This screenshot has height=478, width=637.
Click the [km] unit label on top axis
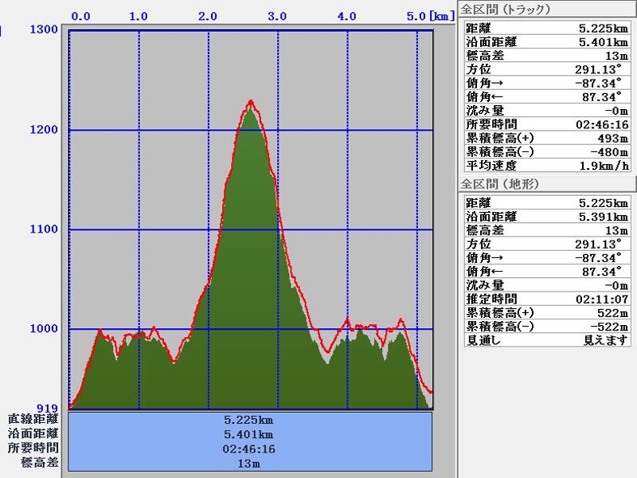[442, 16]
